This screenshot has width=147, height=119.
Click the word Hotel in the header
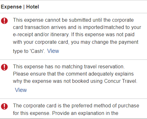(33, 7)
